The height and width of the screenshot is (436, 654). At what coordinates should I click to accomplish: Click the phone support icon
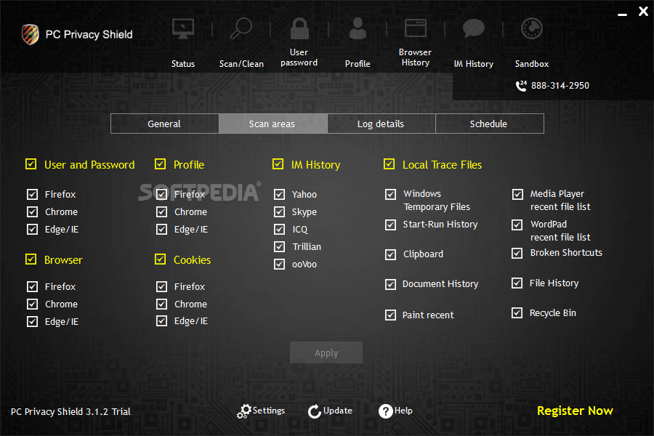pyautogui.click(x=521, y=86)
